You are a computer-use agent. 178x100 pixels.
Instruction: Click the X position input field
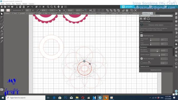click(x=70, y=10)
